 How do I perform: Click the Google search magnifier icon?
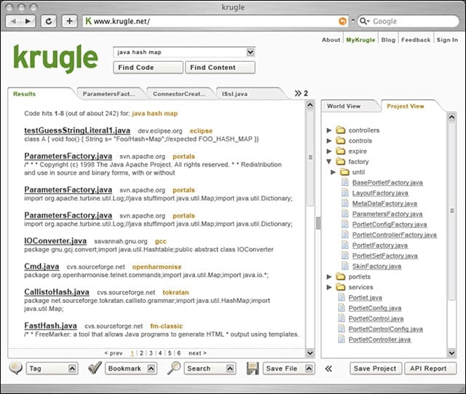click(364, 21)
